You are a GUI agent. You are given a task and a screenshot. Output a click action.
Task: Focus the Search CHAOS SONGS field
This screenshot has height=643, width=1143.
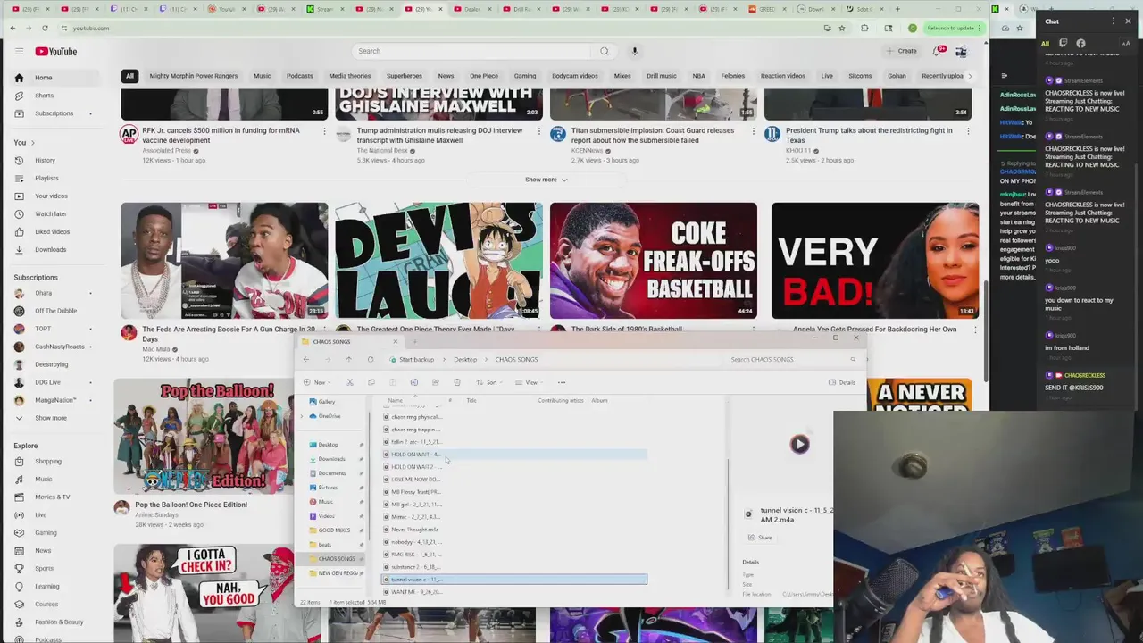pos(791,359)
